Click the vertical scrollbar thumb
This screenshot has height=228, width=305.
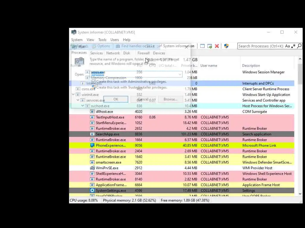(300, 74)
